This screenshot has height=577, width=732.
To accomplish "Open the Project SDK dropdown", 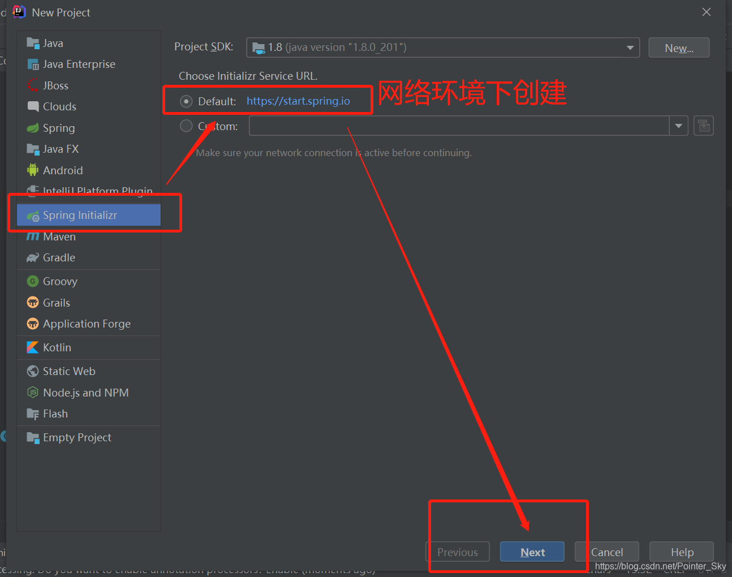I will [443, 48].
